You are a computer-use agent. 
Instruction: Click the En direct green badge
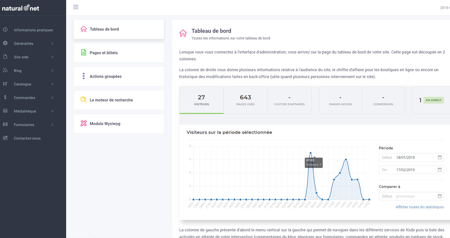tap(433, 100)
